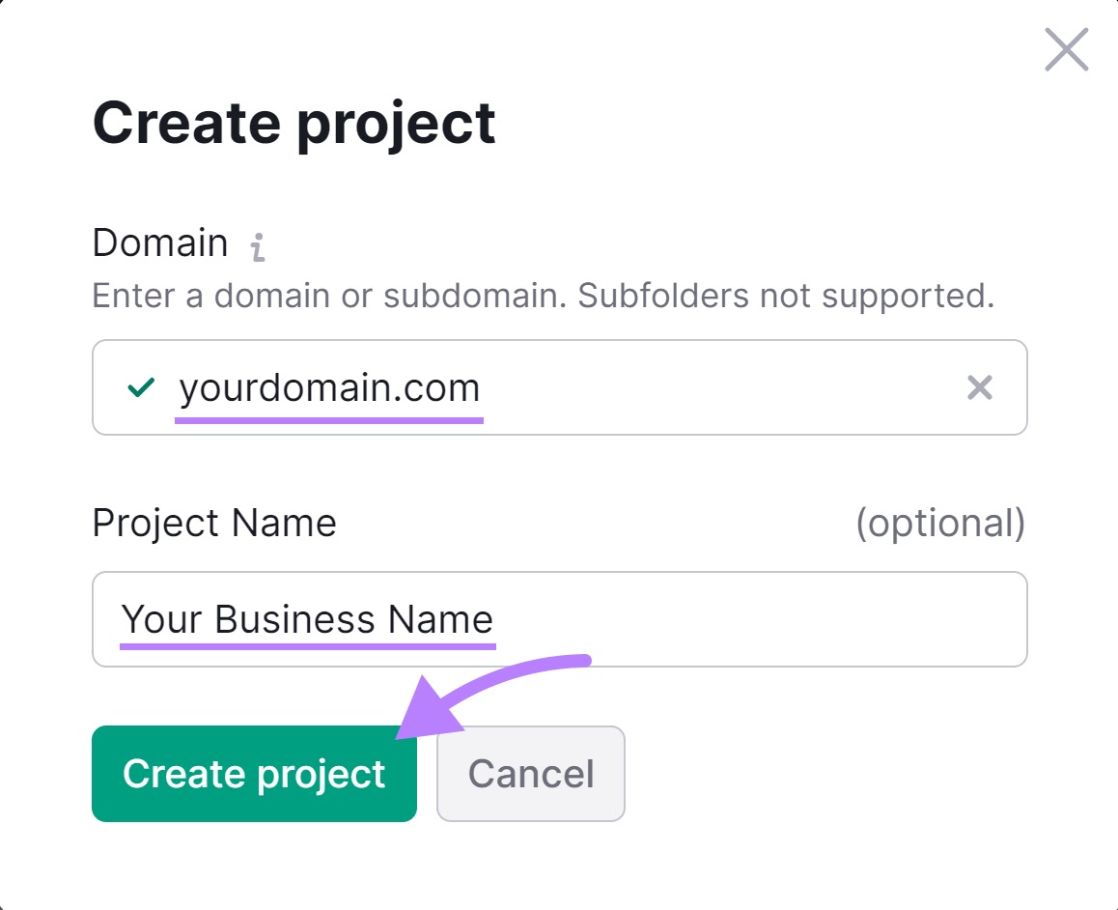
Task: Click the green checkmark in domain field
Action: [x=141, y=387]
